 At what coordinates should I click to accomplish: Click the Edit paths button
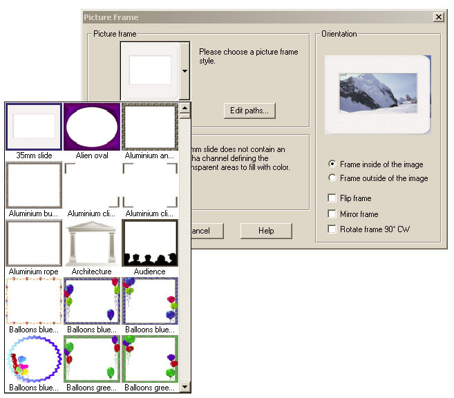pos(249,111)
